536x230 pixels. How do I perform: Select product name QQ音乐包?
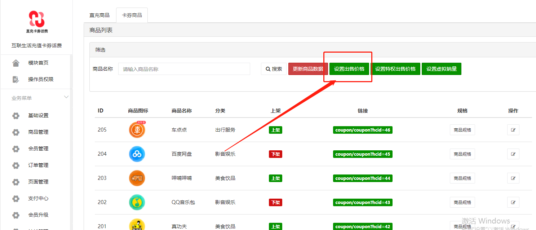(x=183, y=202)
